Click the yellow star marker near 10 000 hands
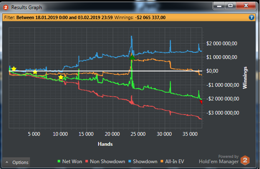Image resolution: width=260 pixels, height=169 pixels. point(61,77)
